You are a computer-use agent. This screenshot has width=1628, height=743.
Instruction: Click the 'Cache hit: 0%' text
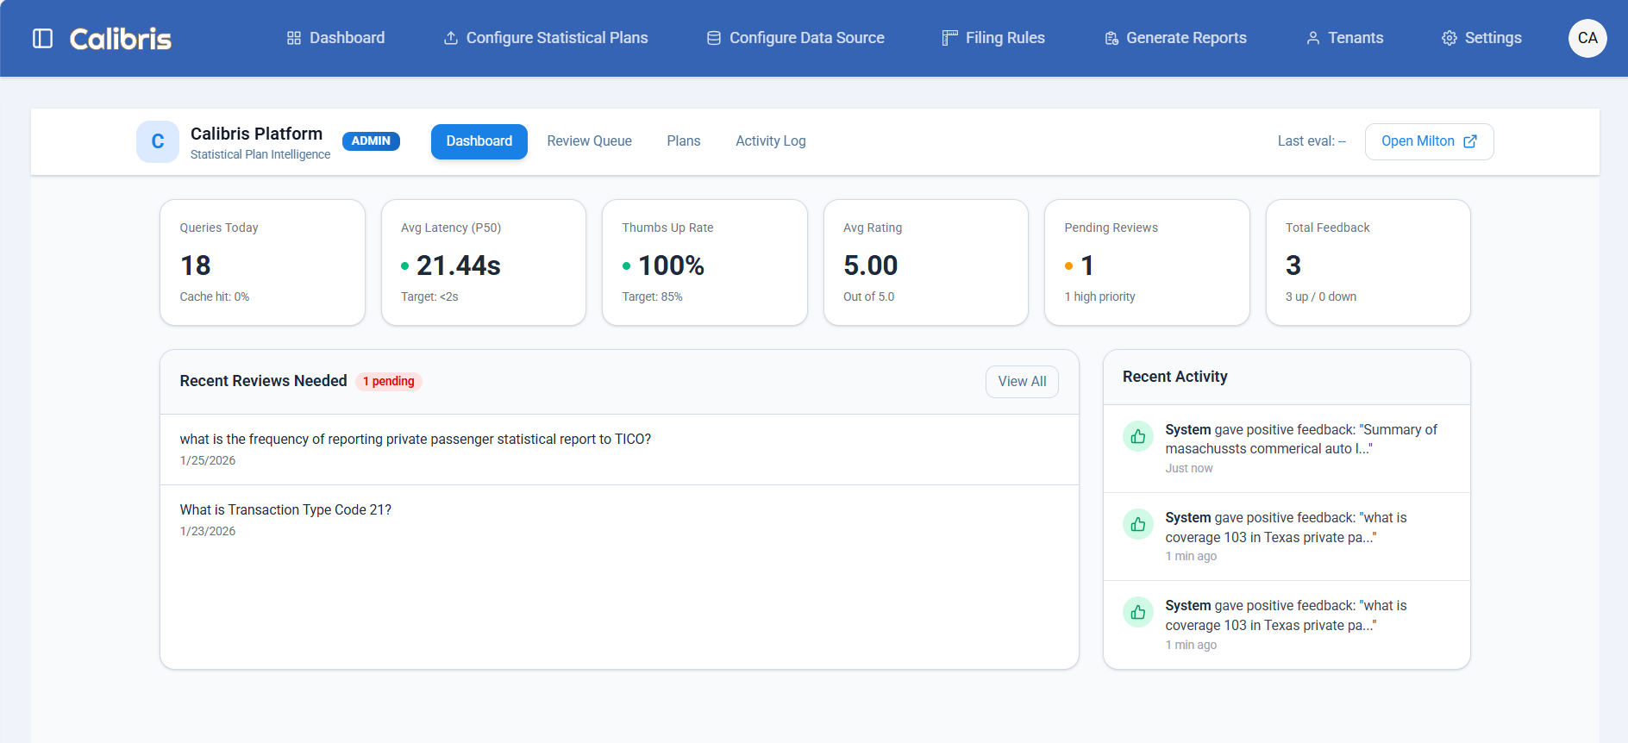point(215,297)
